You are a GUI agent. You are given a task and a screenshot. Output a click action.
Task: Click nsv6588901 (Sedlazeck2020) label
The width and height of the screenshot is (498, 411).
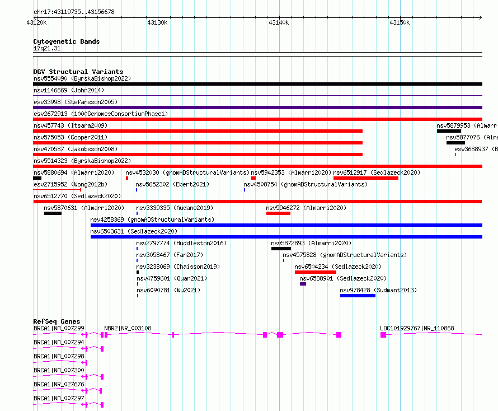pos(343,278)
